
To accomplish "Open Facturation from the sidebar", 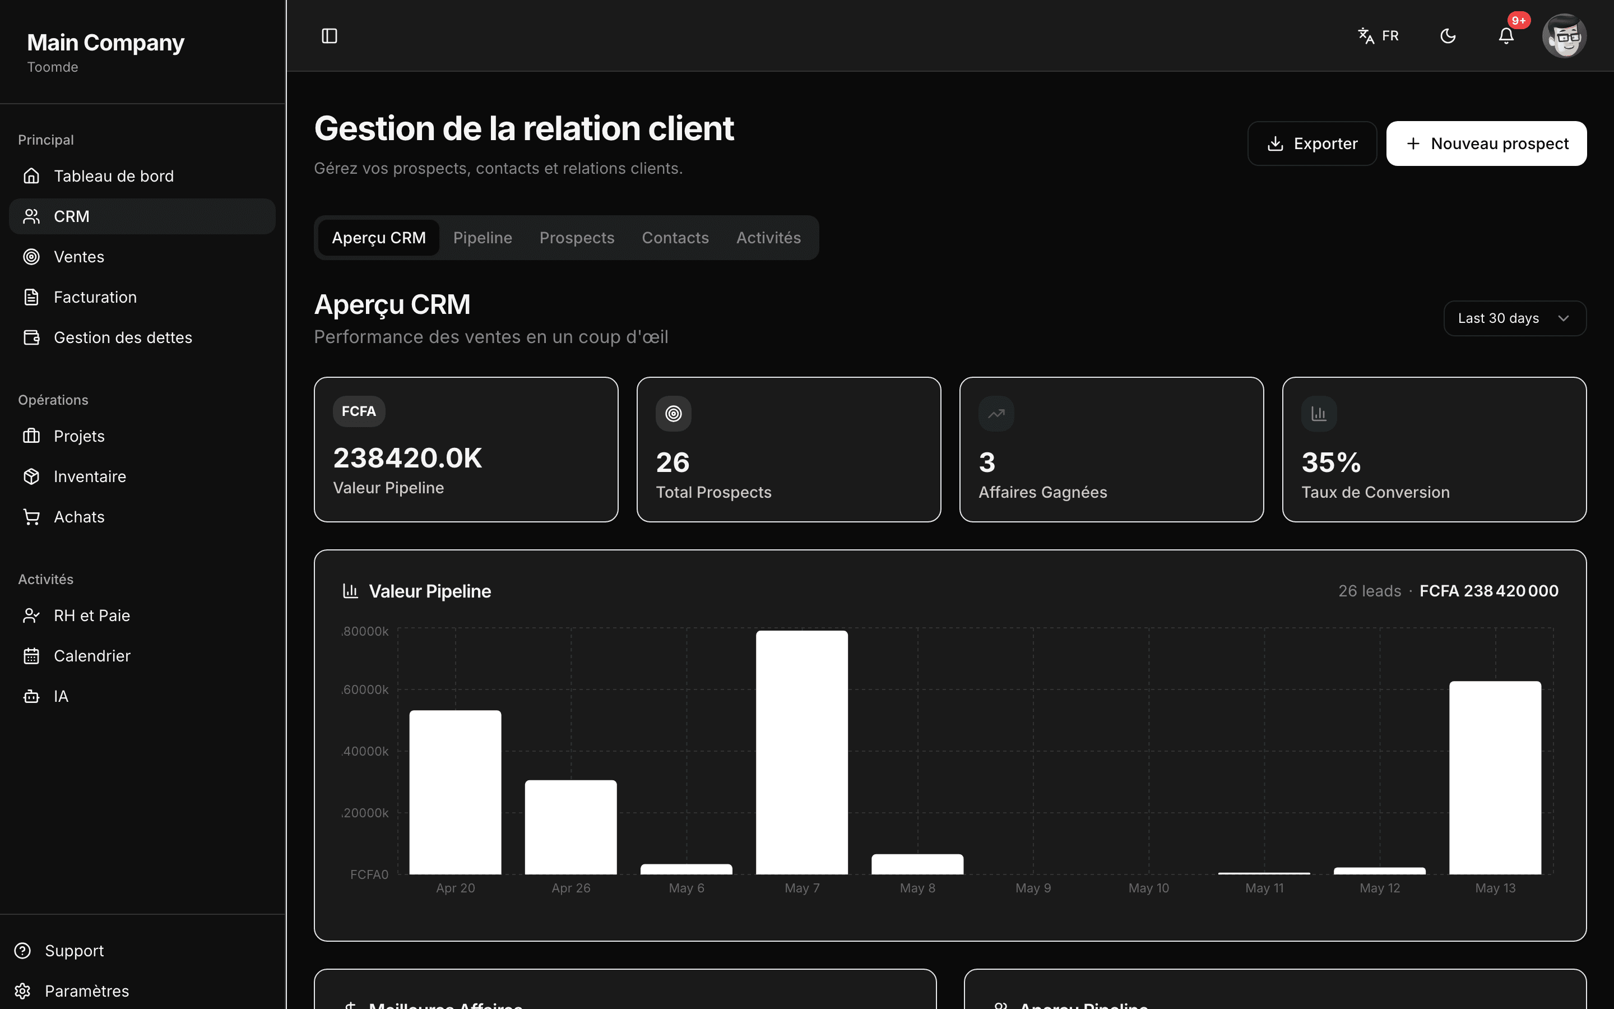I will [142, 297].
